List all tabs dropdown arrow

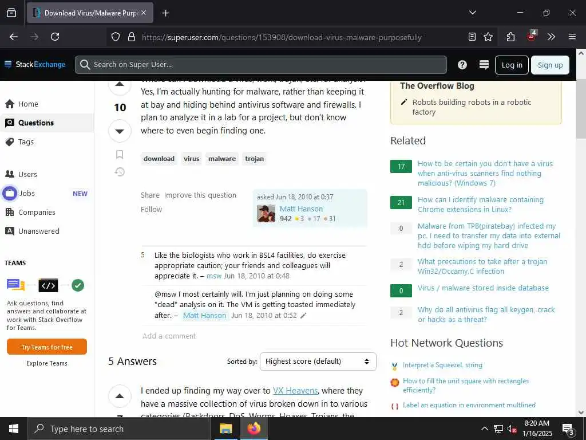[x=472, y=13]
